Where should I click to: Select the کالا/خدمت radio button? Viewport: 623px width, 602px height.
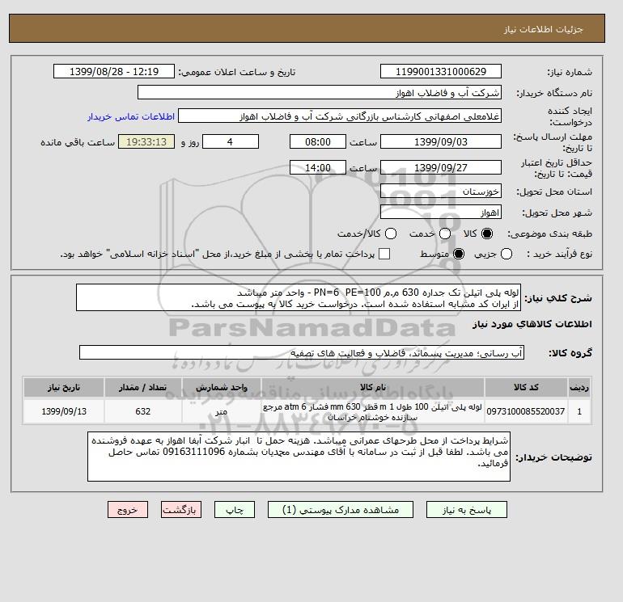point(391,234)
